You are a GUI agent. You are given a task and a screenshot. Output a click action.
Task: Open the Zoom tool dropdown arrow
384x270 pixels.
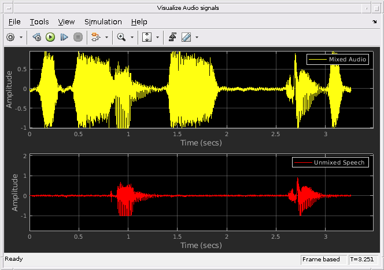point(132,37)
